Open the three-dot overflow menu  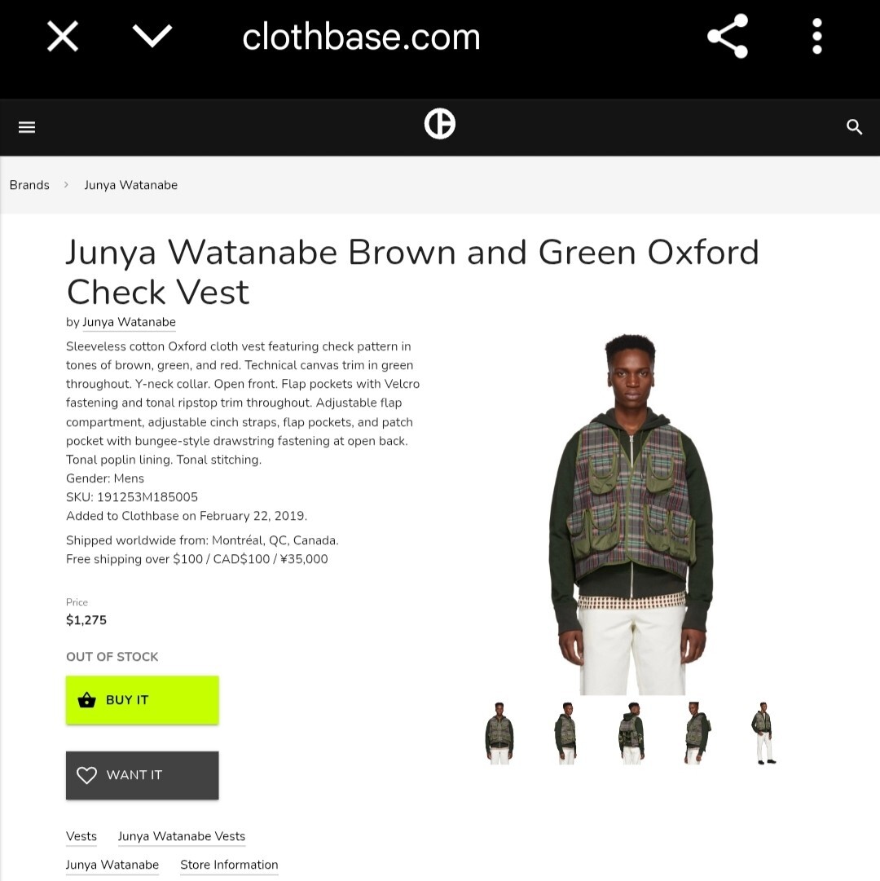(817, 36)
